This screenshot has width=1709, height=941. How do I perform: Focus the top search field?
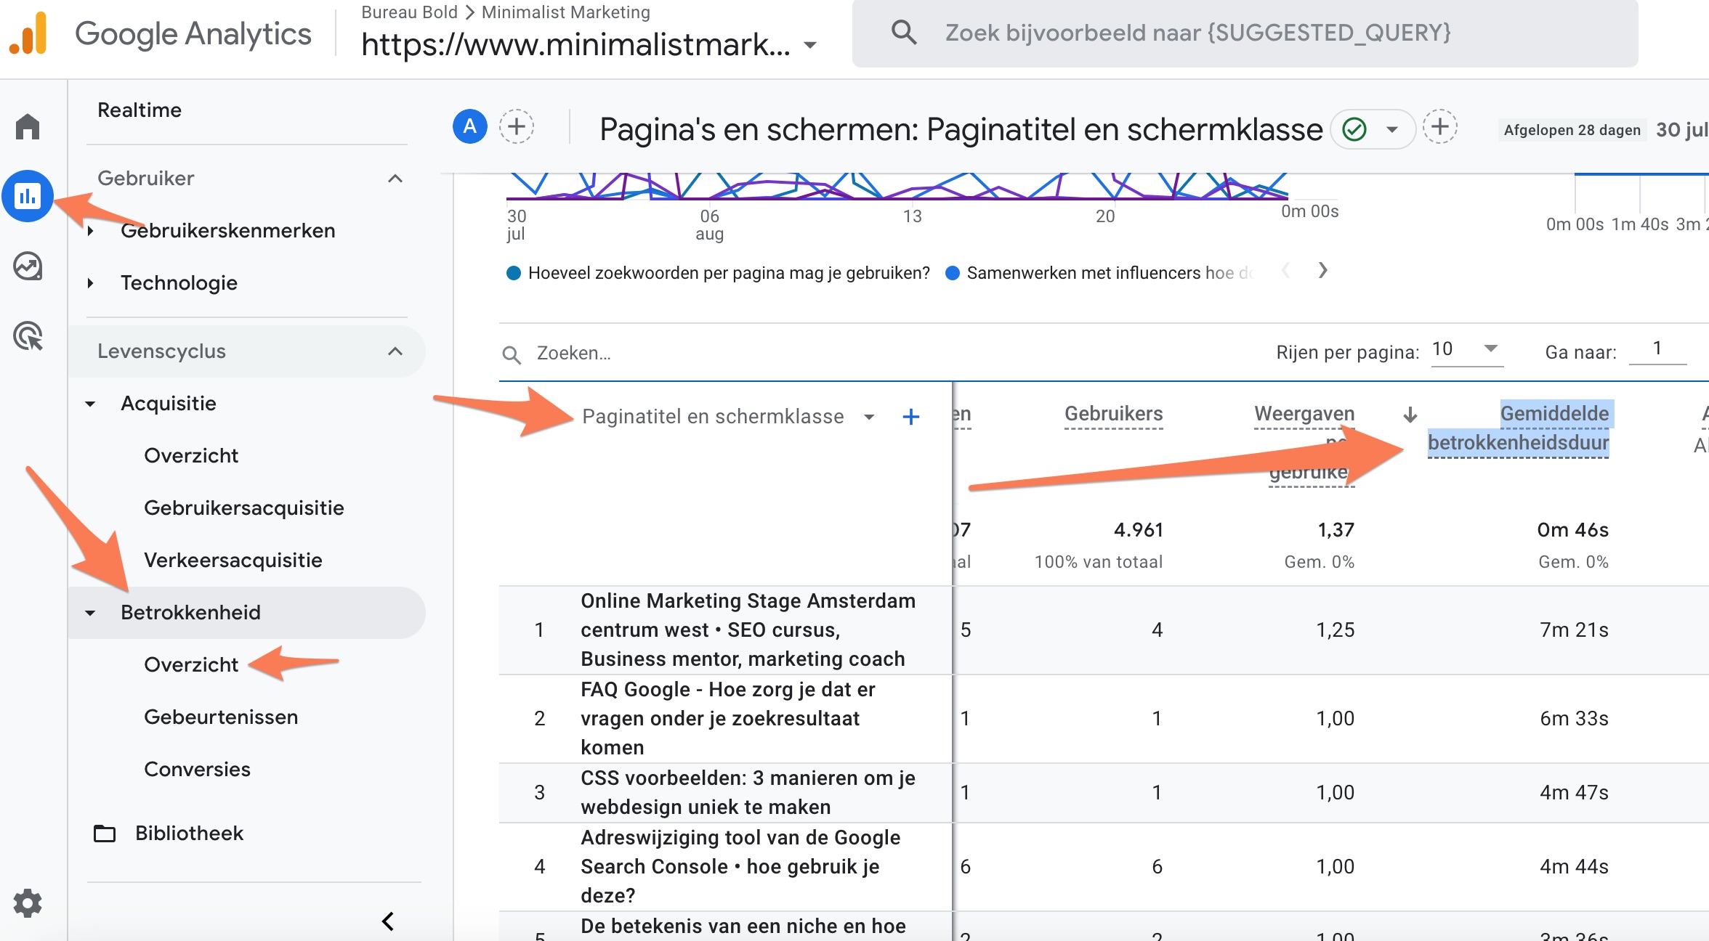coord(1245,33)
